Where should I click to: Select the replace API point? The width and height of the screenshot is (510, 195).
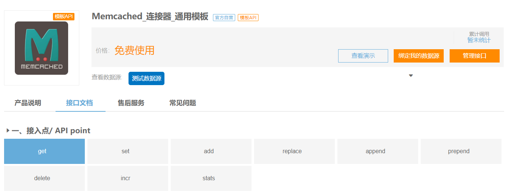(x=294, y=151)
